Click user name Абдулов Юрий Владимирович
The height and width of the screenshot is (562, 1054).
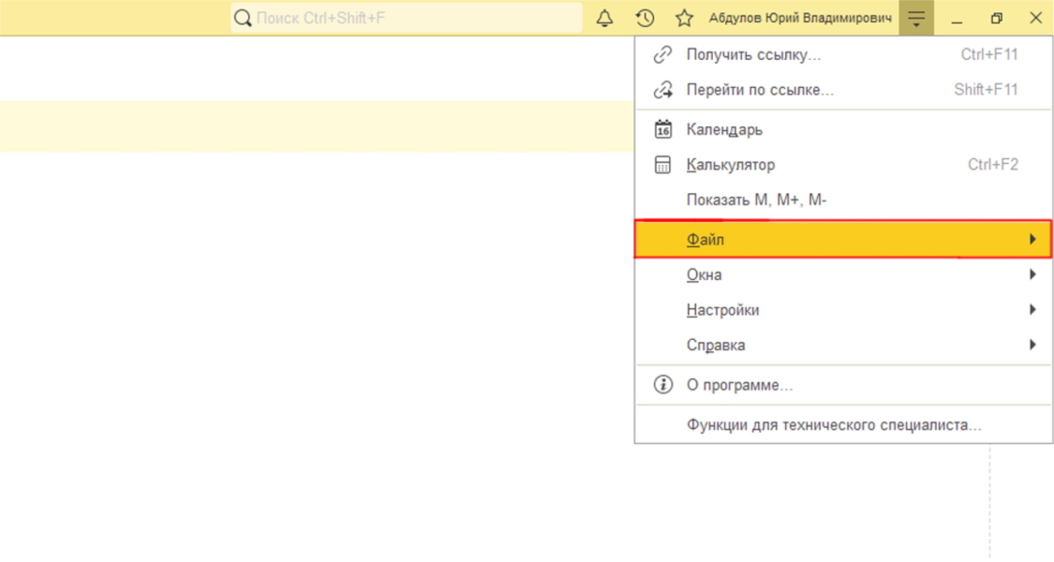pyautogui.click(x=800, y=18)
